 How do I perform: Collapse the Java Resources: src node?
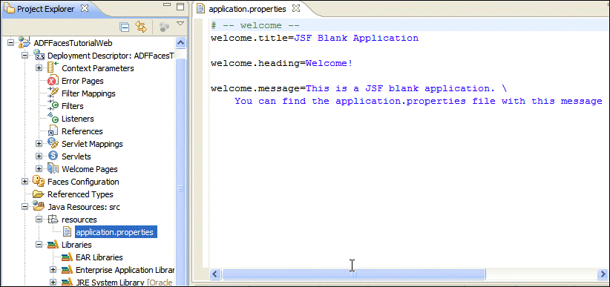(25, 207)
